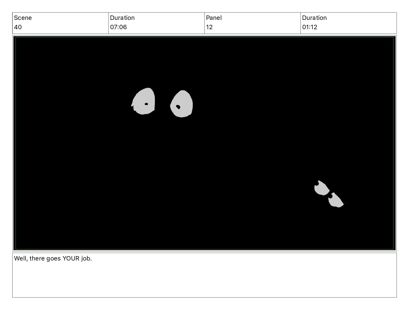Screen dimensions: 409x316
Task: Click the Duration label next to Panel
Action: (314, 18)
